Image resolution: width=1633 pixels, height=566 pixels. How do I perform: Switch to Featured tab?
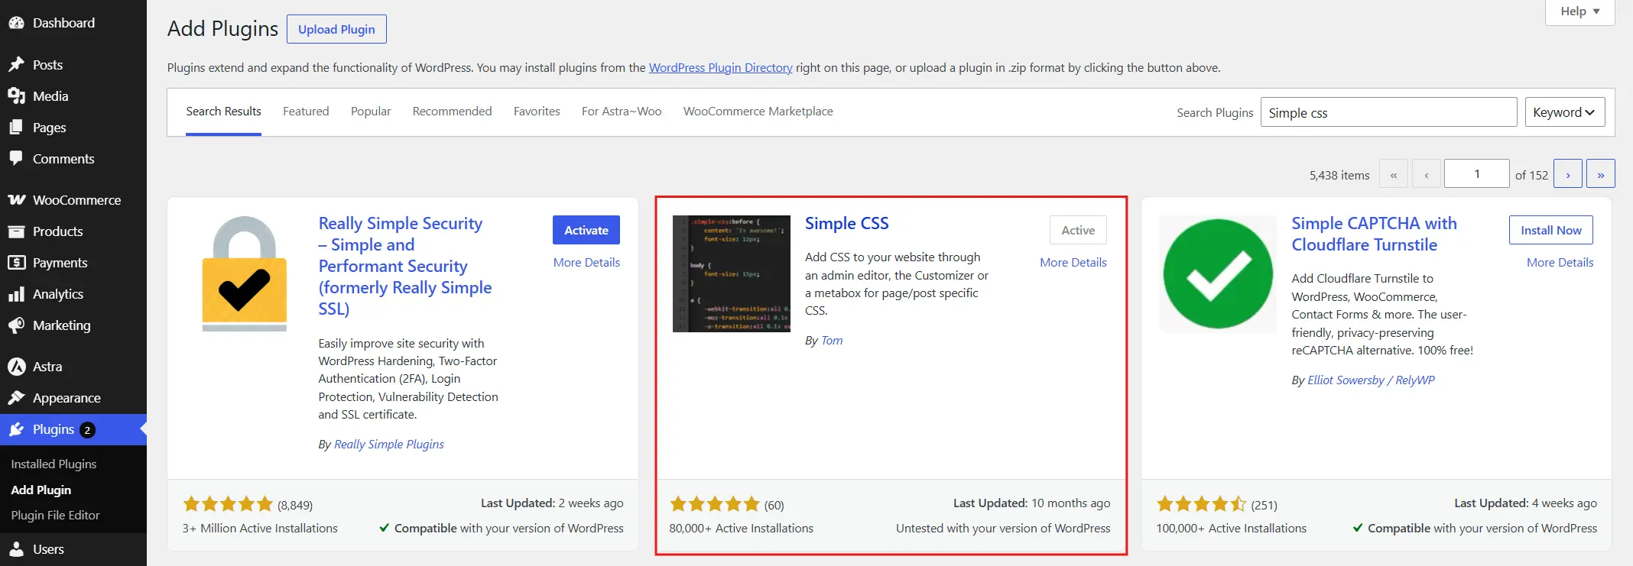tap(306, 112)
